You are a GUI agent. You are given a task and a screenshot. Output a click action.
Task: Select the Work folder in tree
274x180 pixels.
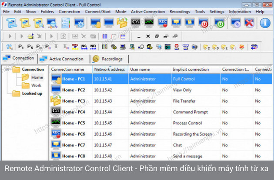point(36,85)
